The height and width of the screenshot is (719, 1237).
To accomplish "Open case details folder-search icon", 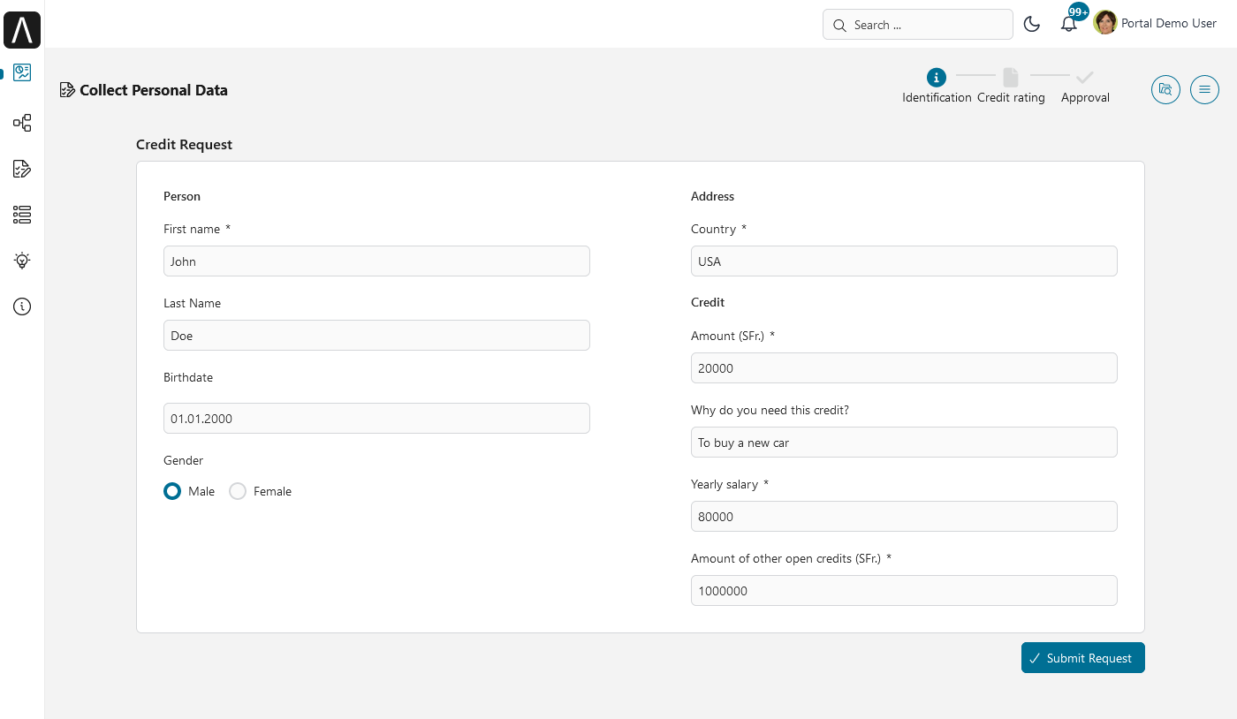I will point(1165,89).
